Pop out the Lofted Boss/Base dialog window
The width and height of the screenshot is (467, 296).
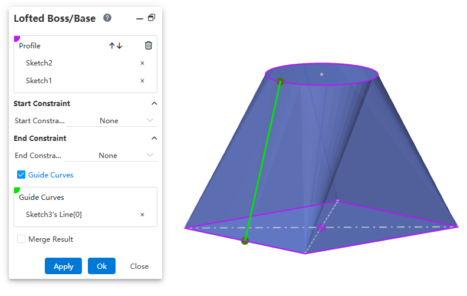tap(152, 18)
